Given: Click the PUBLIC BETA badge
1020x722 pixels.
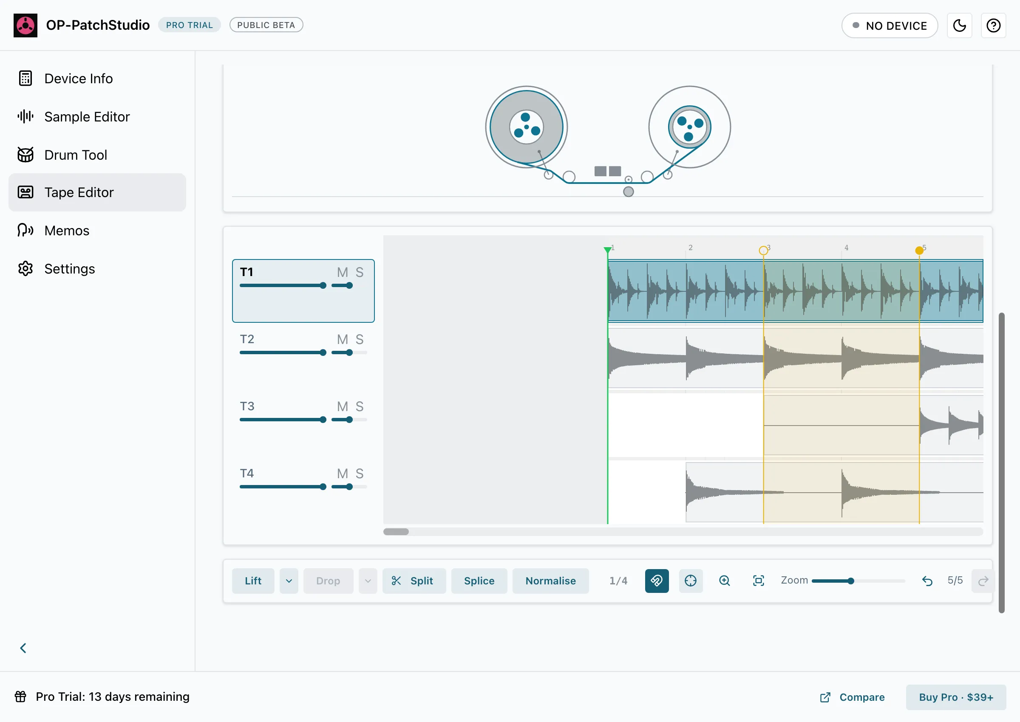Looking at the screenshot, I should (x=266, y=25).
